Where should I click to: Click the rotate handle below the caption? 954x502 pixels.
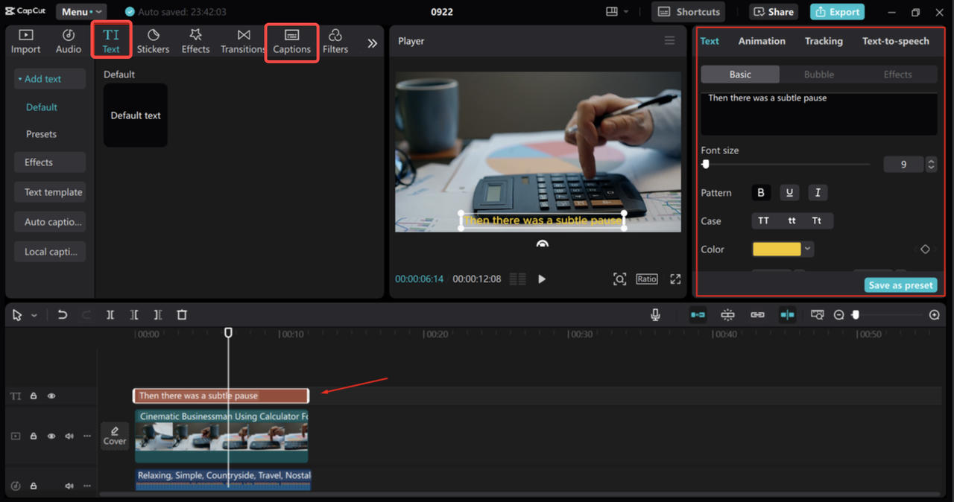click(x=543, y=244)
